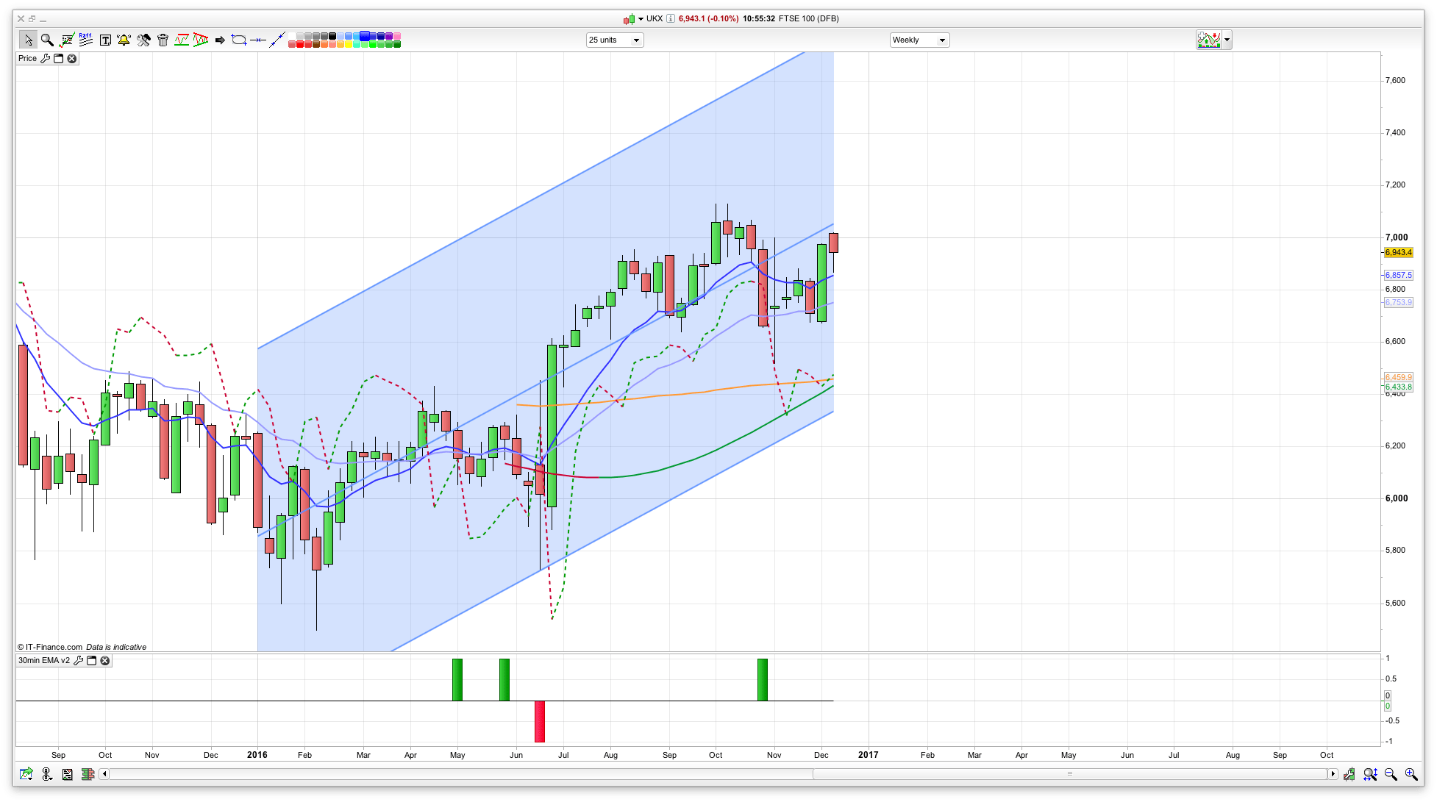Select the ellipse drawing tool
The width and height of the screenshot is (1437, 802).
[238, 40]
